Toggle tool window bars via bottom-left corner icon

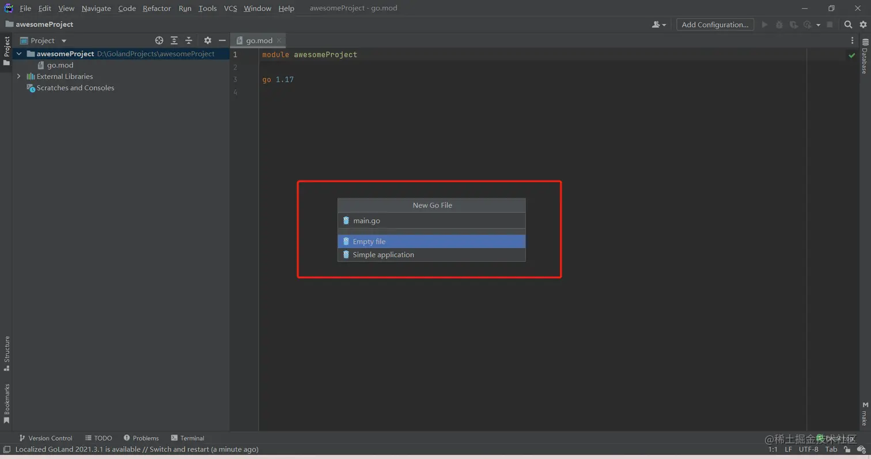point(6,449)
